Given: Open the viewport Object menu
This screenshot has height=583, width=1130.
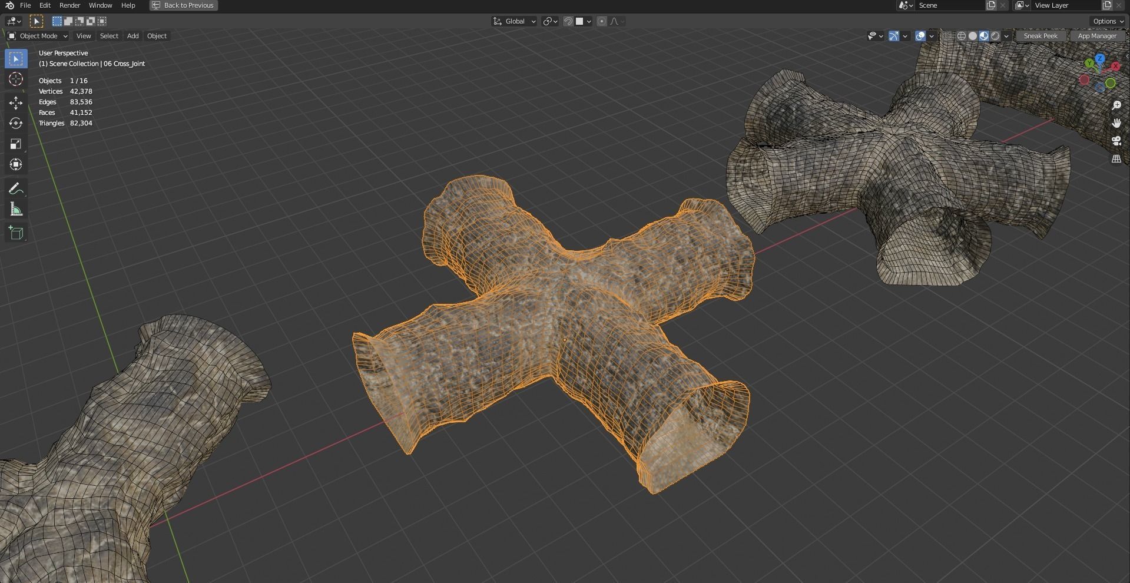Looking at the screenshot, I should [157, 36].
